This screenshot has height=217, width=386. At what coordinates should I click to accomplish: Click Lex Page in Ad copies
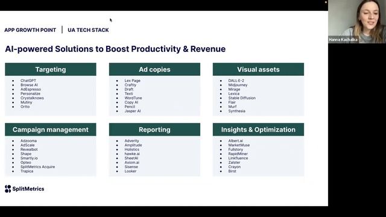tap(133, 80)
